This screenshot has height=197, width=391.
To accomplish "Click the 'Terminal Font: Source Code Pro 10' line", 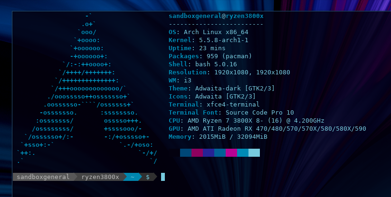I will 231,113.
